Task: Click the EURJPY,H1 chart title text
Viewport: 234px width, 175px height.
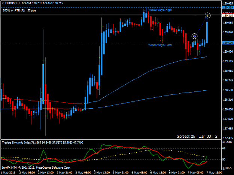Action: [12, 3]
